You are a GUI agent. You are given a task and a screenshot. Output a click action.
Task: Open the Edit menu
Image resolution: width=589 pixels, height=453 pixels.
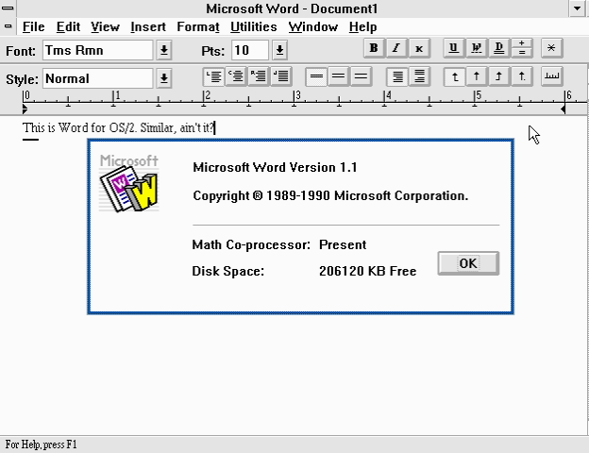68,27
